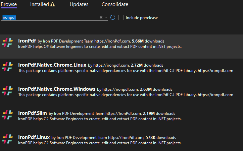The height and width of the screenshot is (151, 243).
Task: Select the IronPdf package title
Action: point(27,41)
